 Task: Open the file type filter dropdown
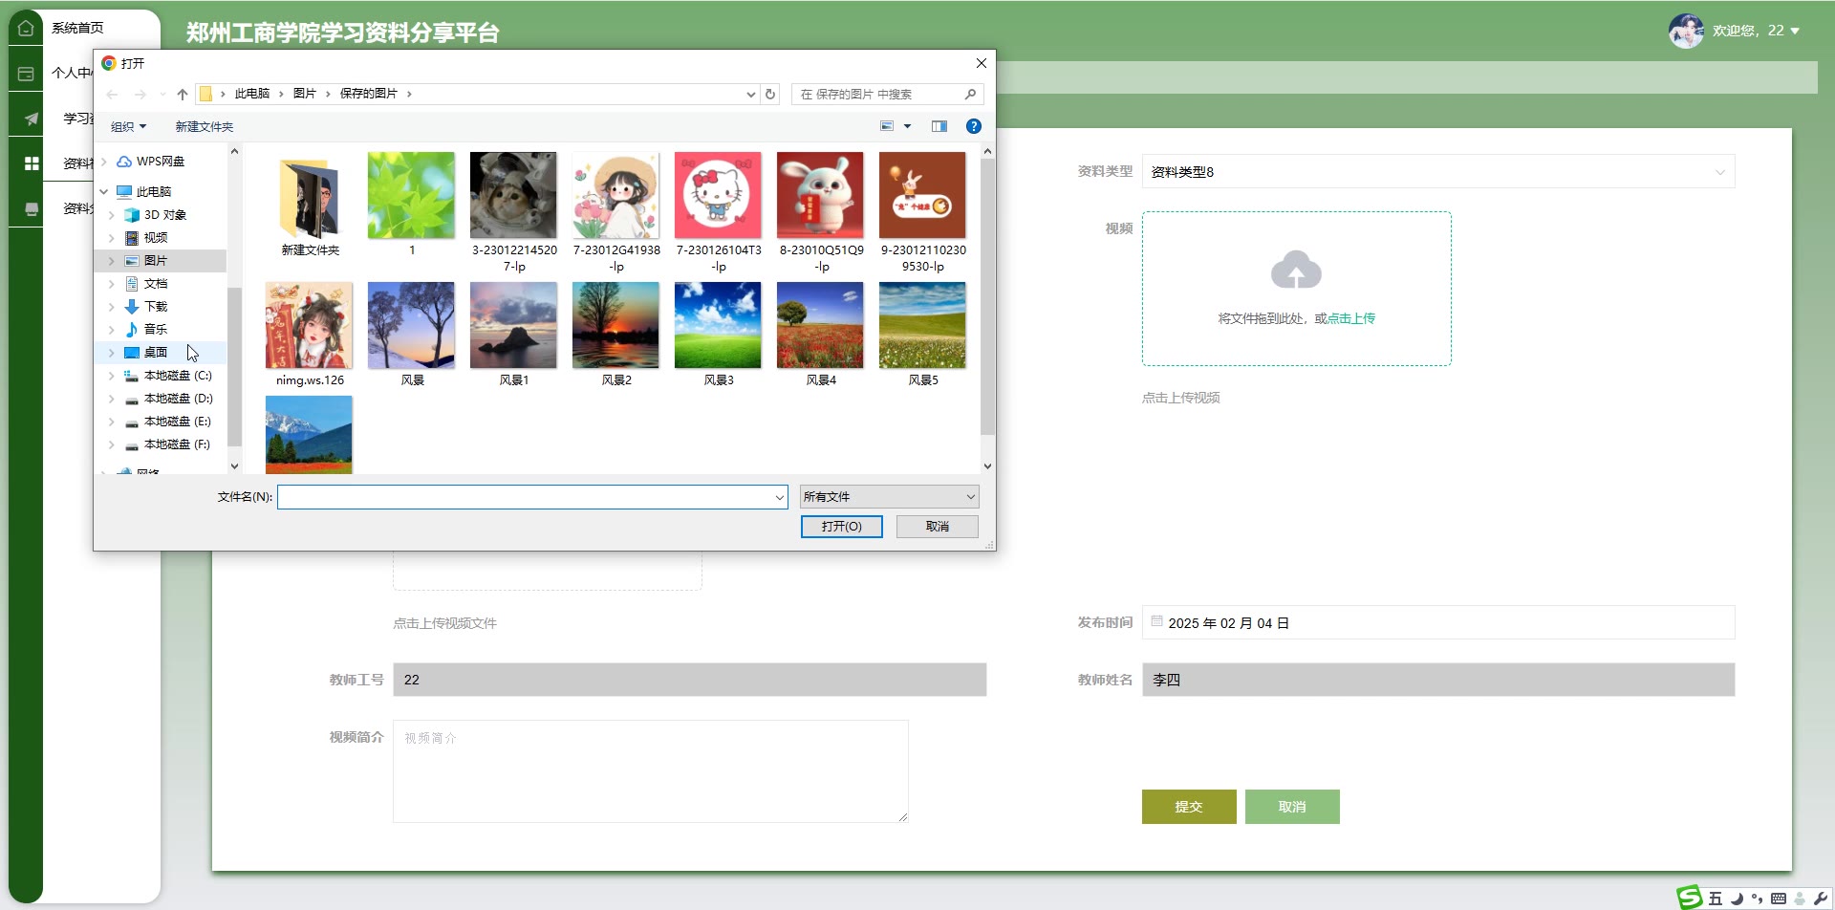(889, 497)
